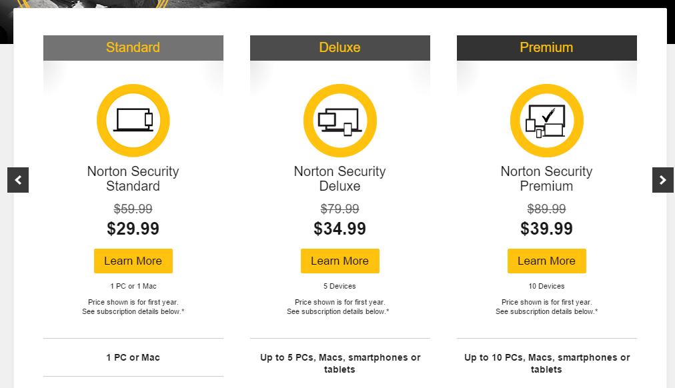Image resolution: width=675 pixels, height=388 pixels.
Task: Open Learn More for Norton Security Deluxe
Action: coord(340,261)
